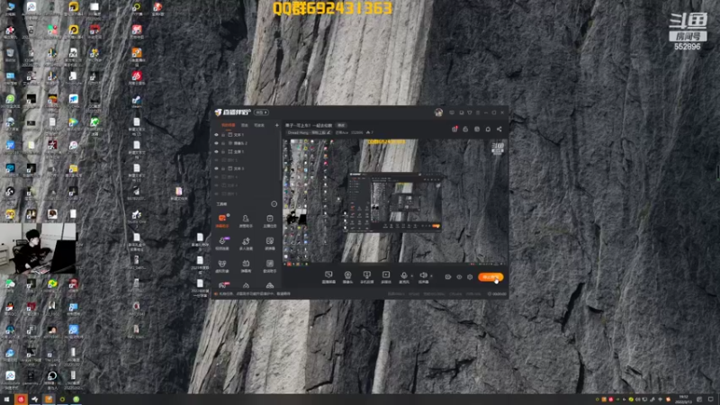The image size is (720, 405).
Task: Add a multimedia source with the play icon
Action: 386,277
